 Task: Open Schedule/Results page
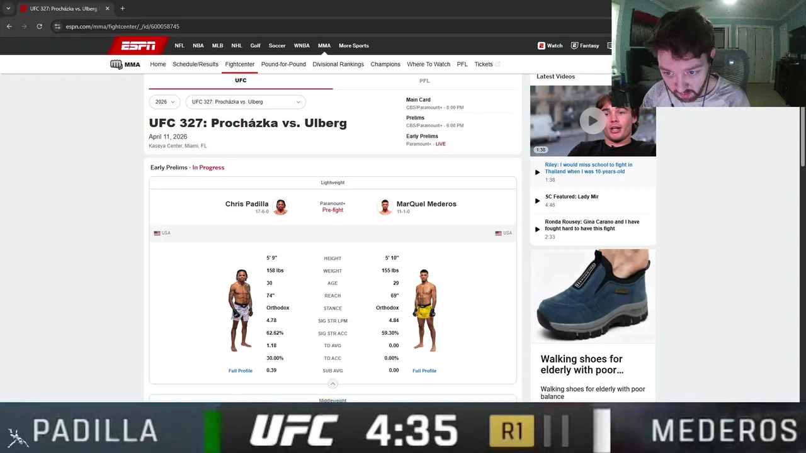coord(195,64)
